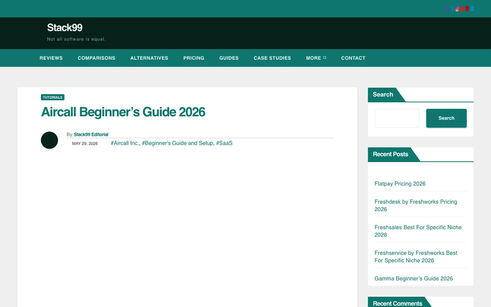
Task: Select Case Studies in navigation
Action: click(x=273, y=58)
